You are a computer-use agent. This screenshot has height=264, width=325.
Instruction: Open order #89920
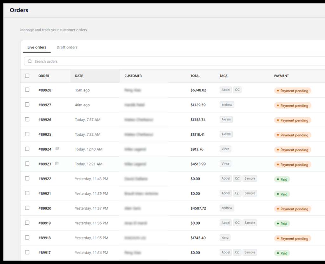(45, 208)
